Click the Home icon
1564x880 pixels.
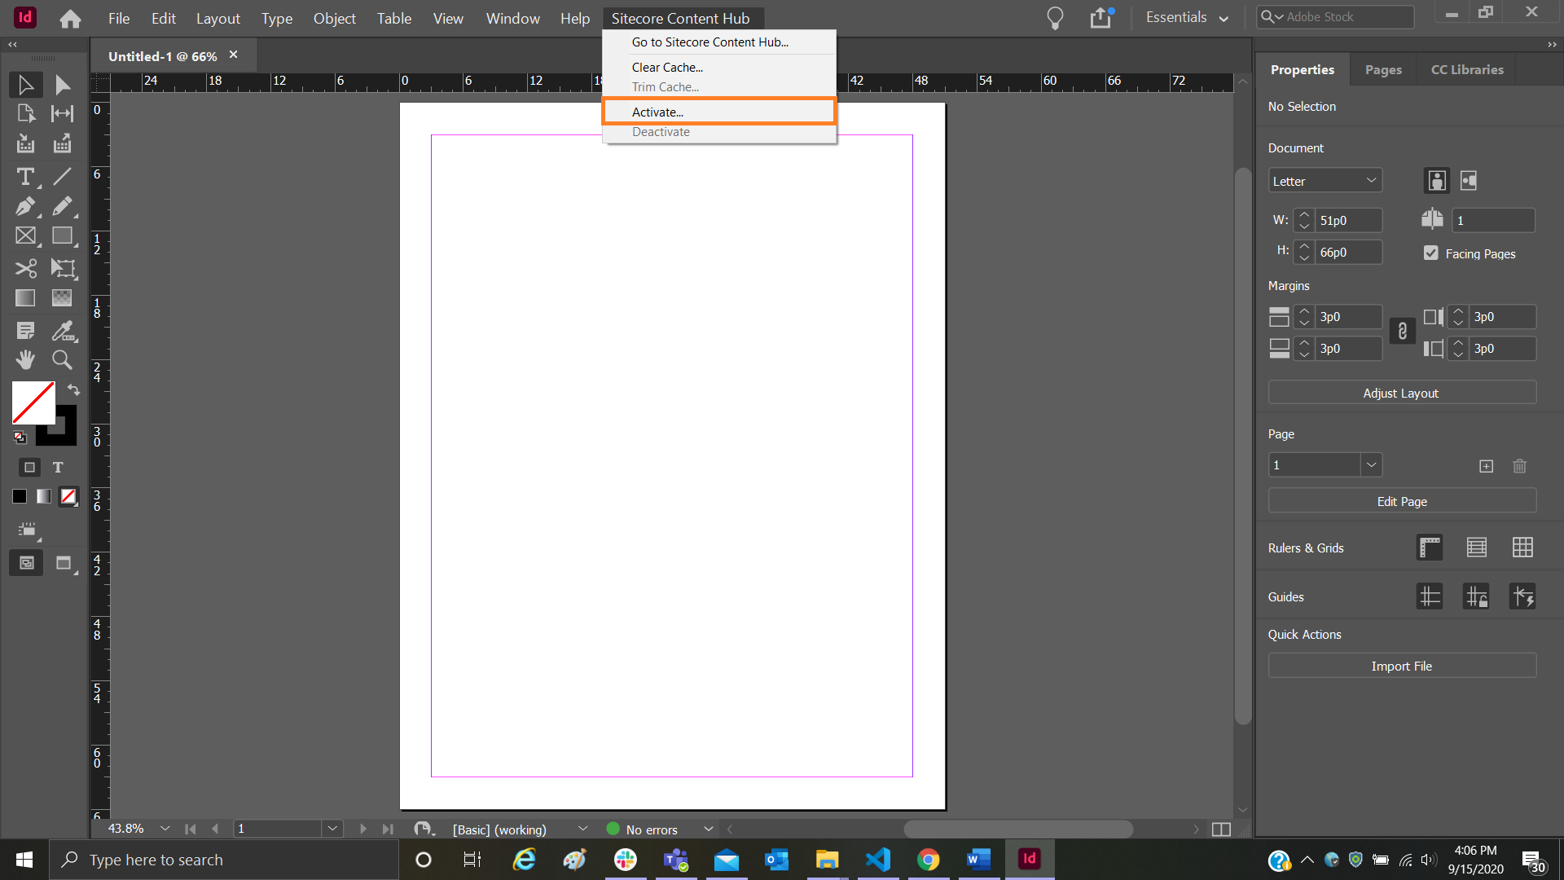click(70, 18)
